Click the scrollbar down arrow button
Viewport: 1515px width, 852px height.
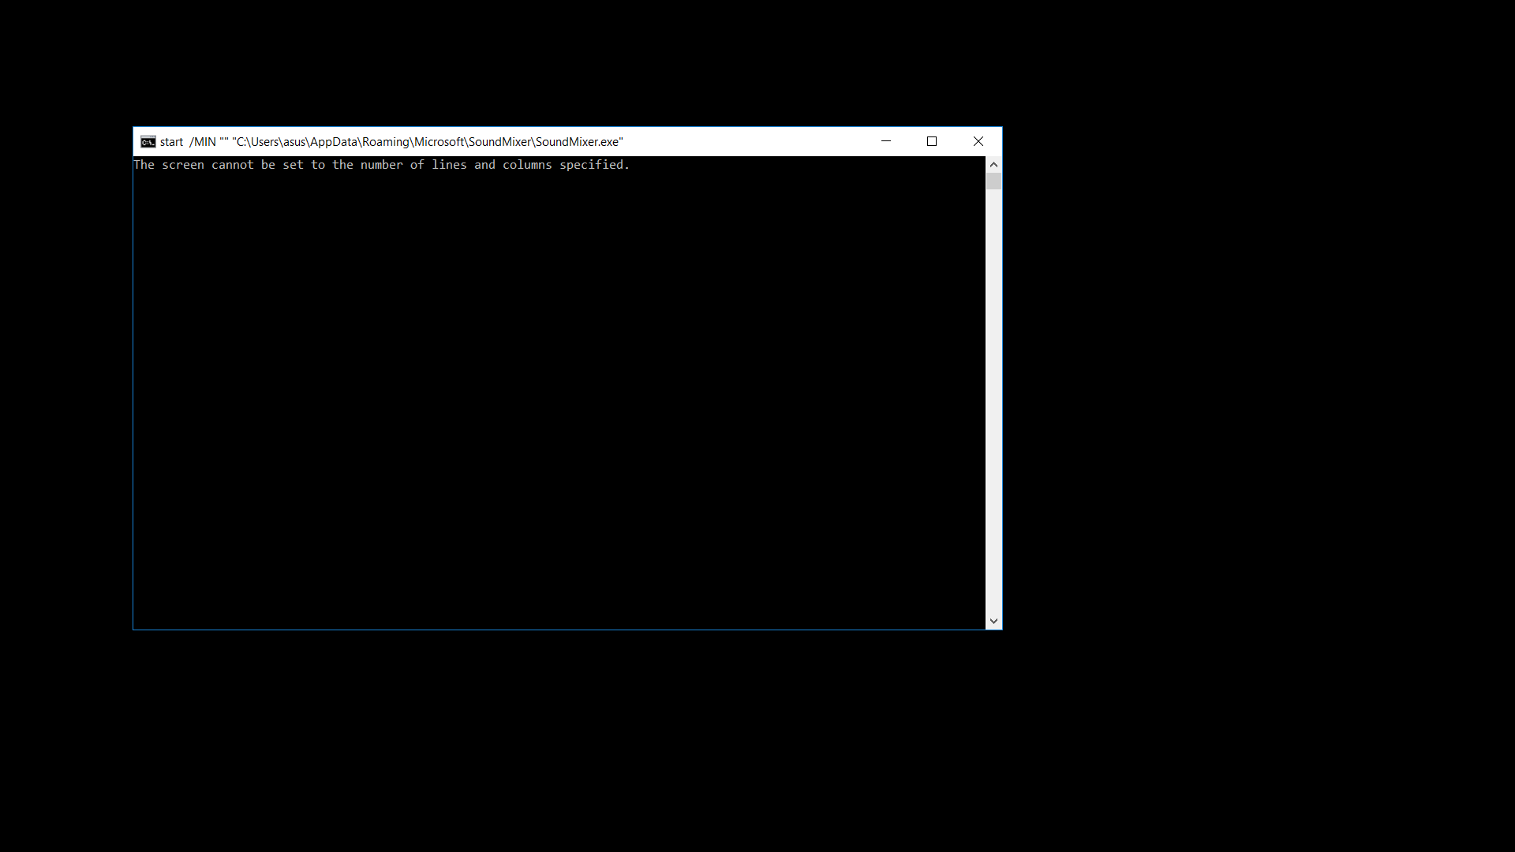(992, 621)
